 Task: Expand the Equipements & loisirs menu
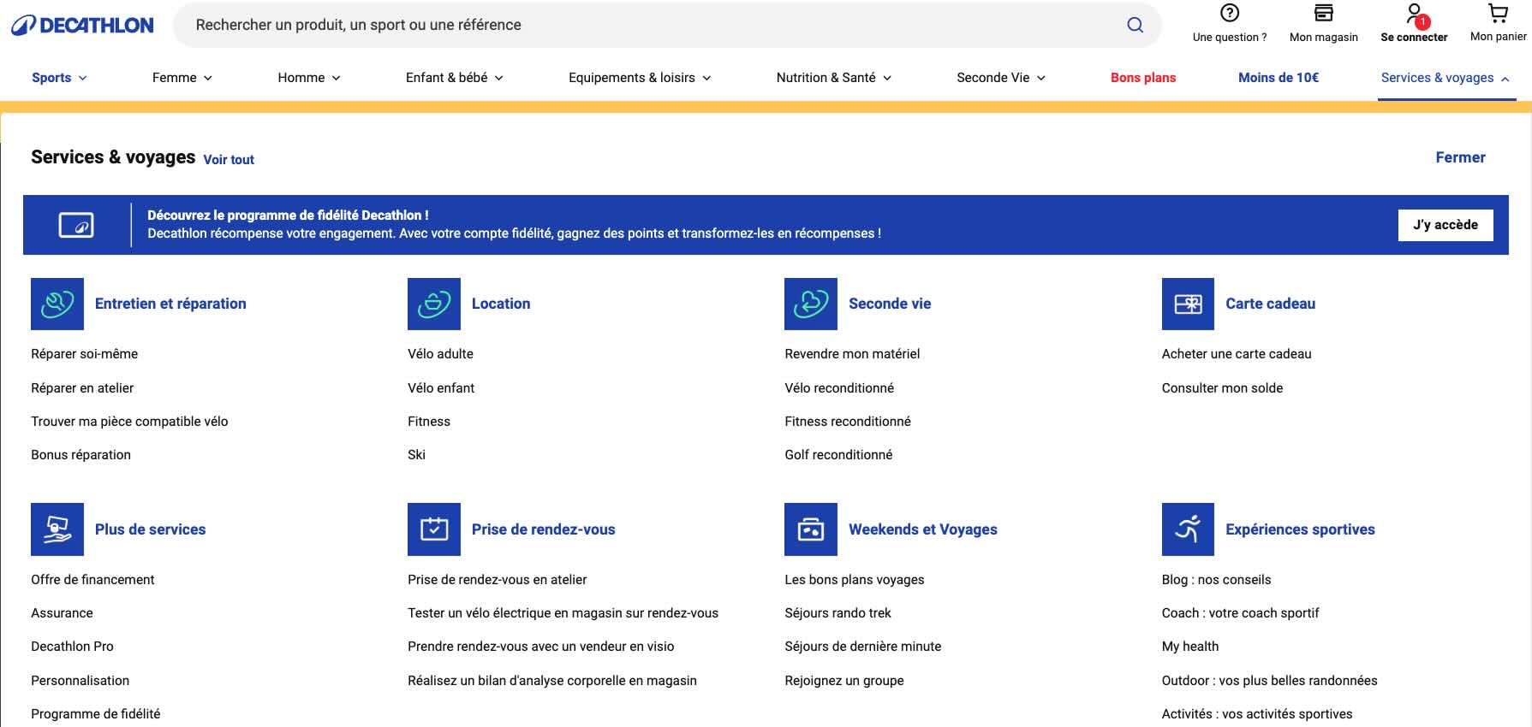point(640,78)
